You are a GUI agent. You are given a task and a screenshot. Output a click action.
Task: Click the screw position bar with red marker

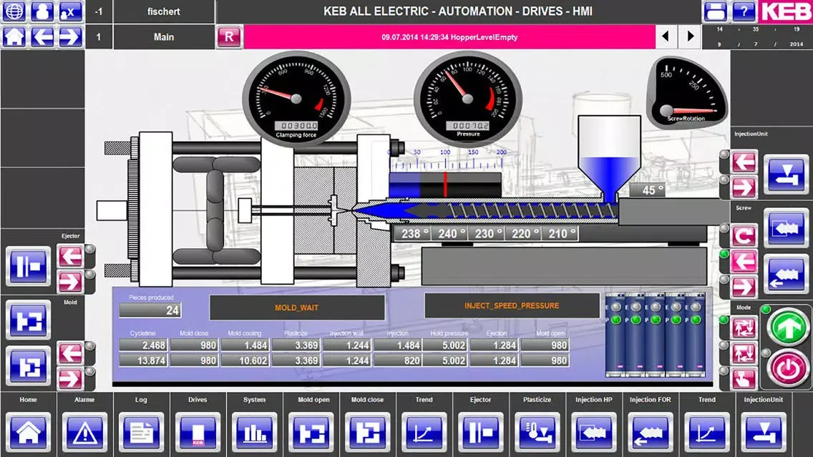click(x=445, y=185)
